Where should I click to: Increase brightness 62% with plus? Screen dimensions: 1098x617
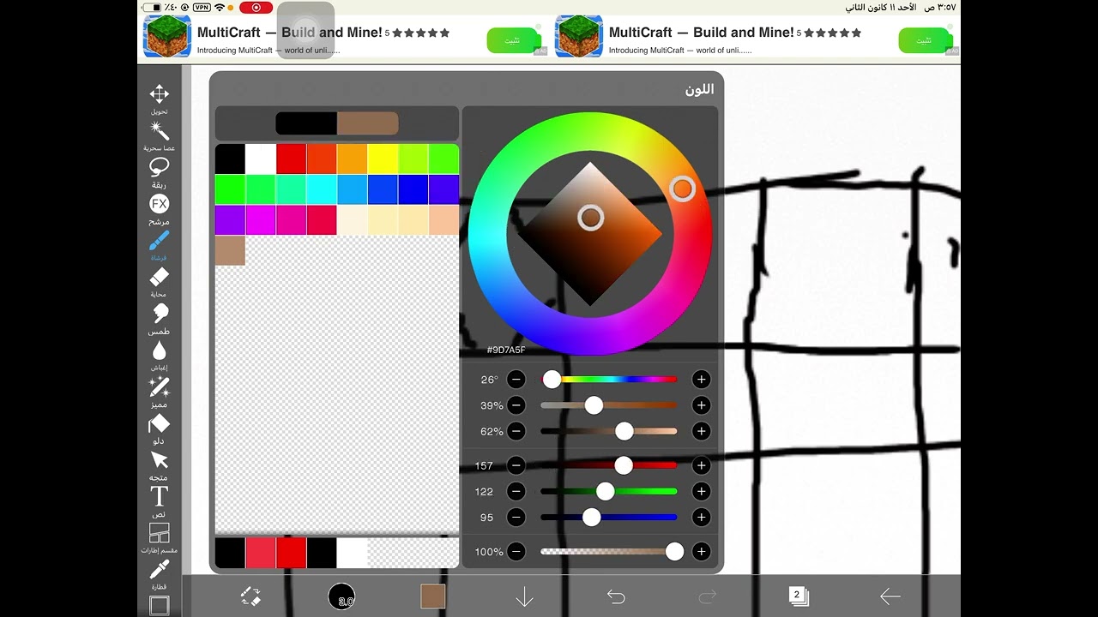pyautogui.click(x=701, y=431)
